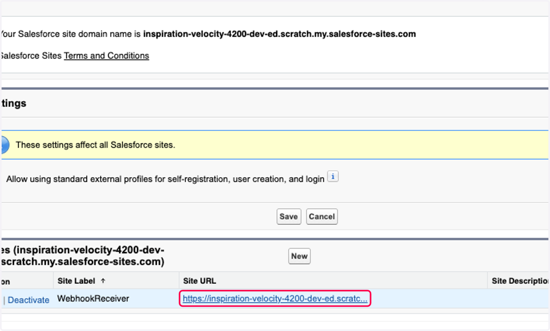Screen dimensions: 550x331
Task: Click the Site URL column header
Action: [x=199, y=281]
